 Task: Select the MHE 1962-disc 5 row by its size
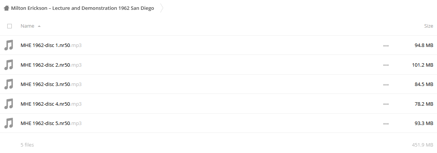pos(424,123)
